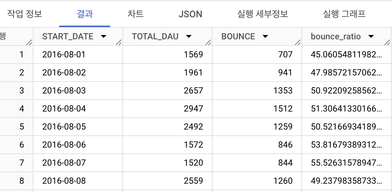Click the BOUNCE column resize handle
Viewport: 392px width, 192px height.
click(298, 43)
